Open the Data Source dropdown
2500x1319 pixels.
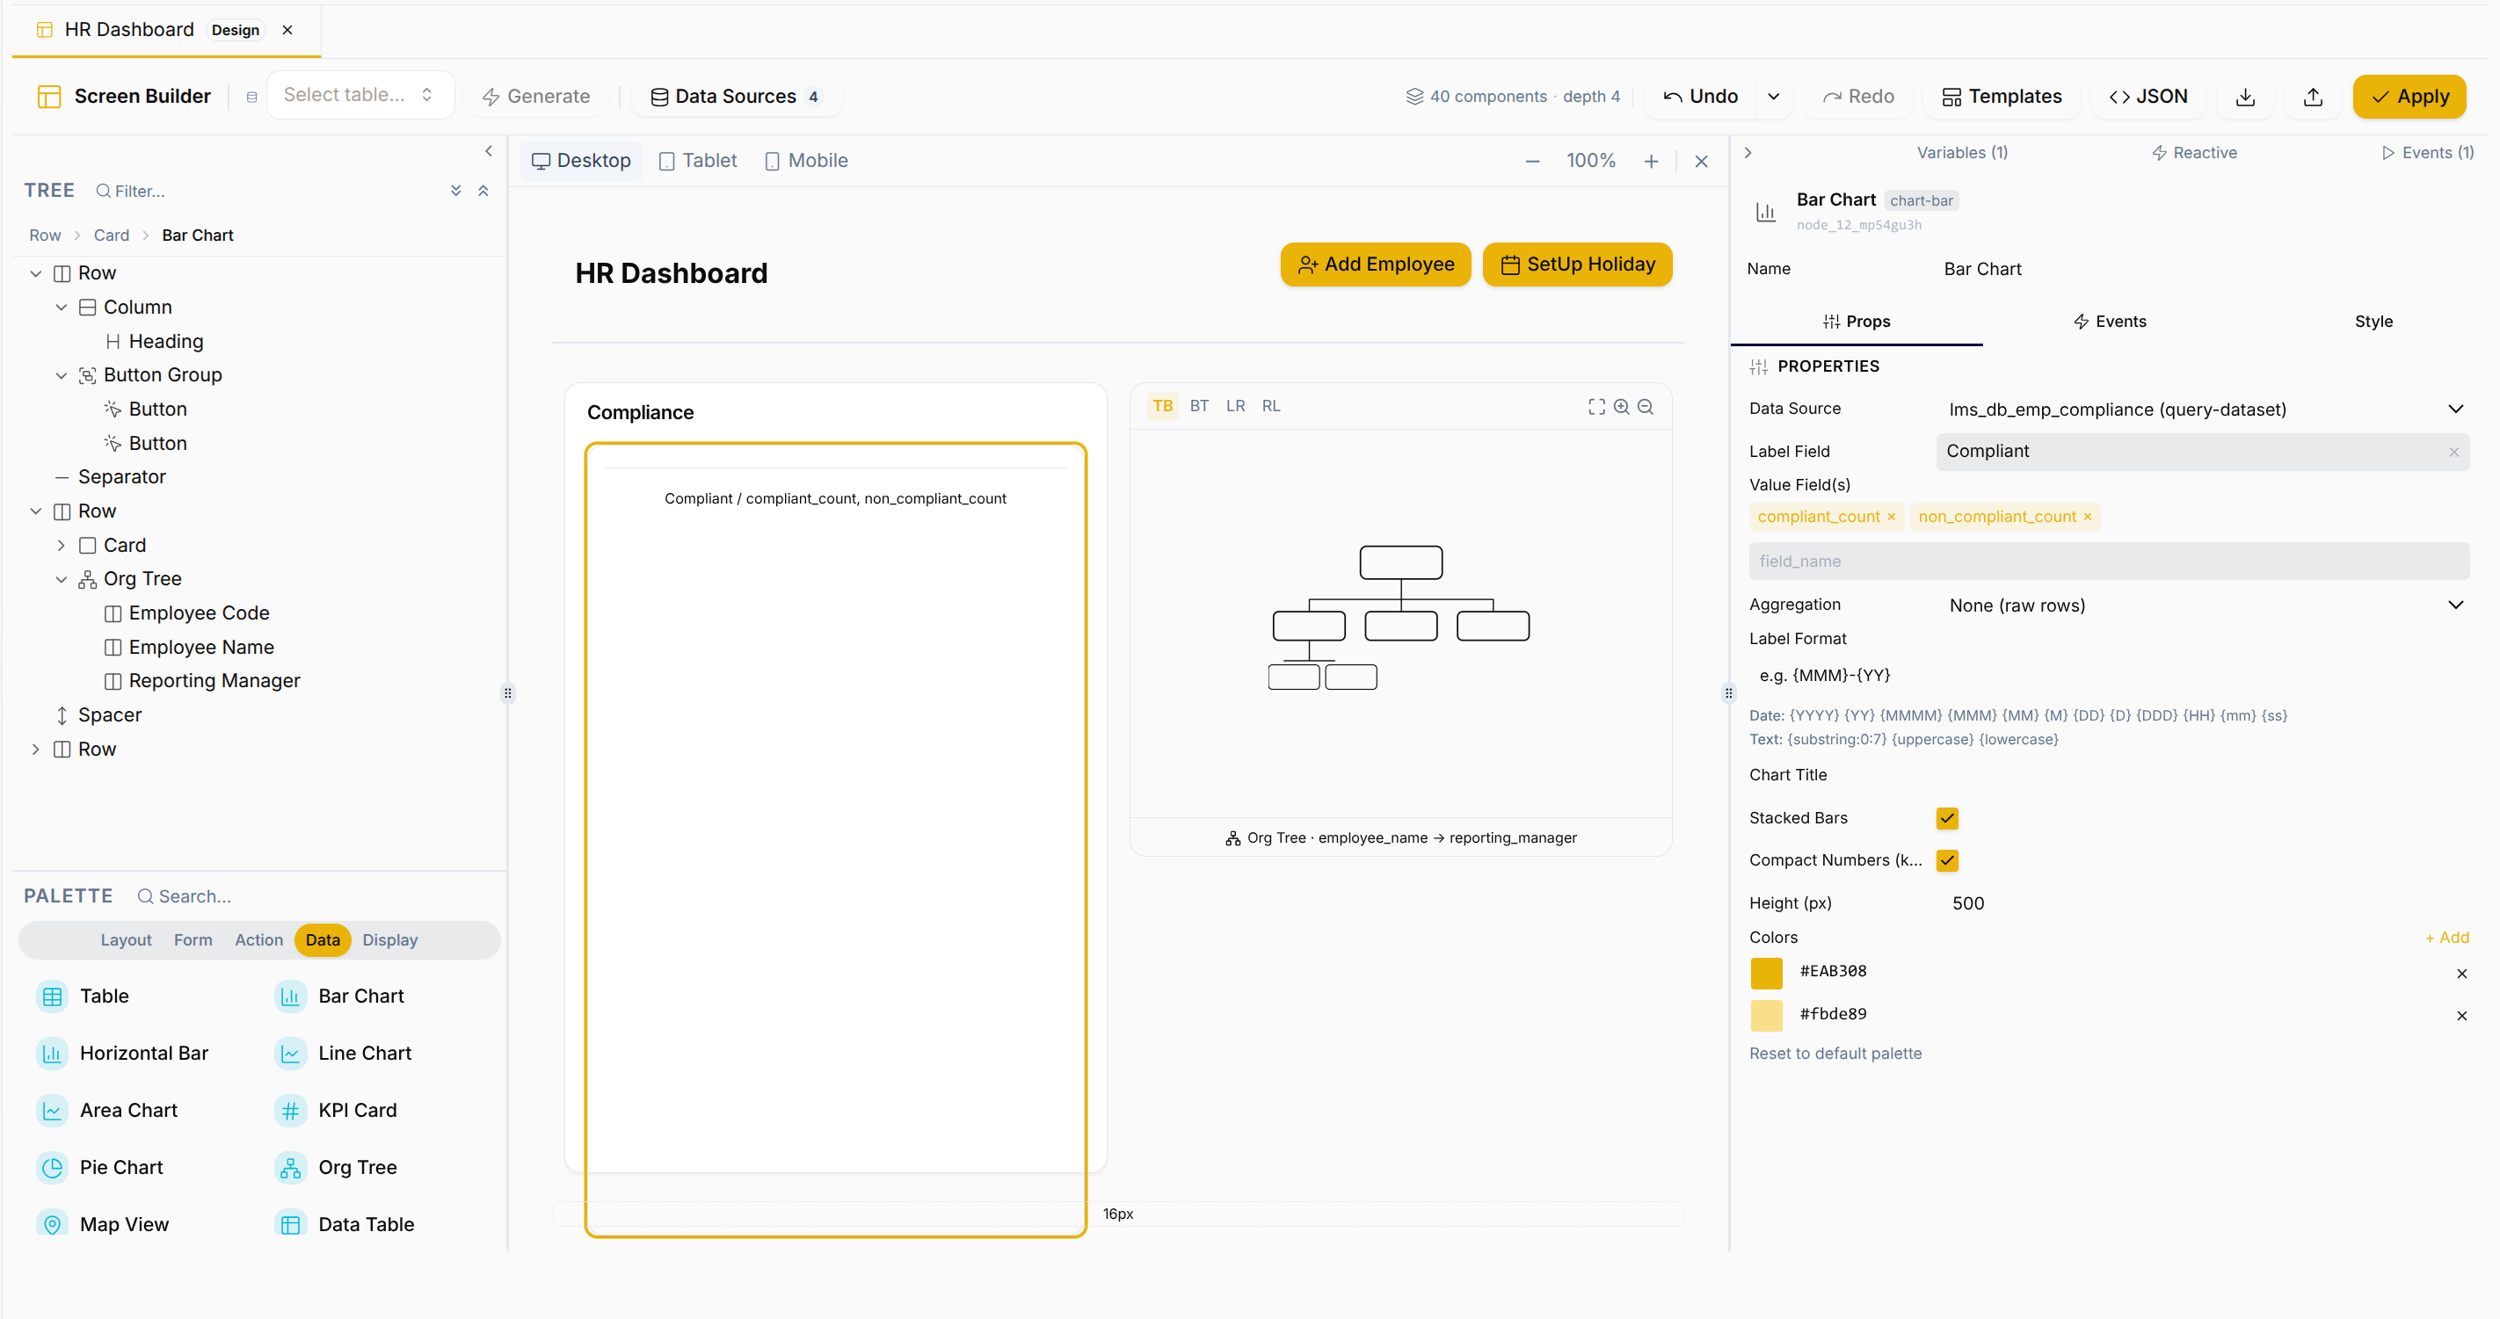(2203, 409)
